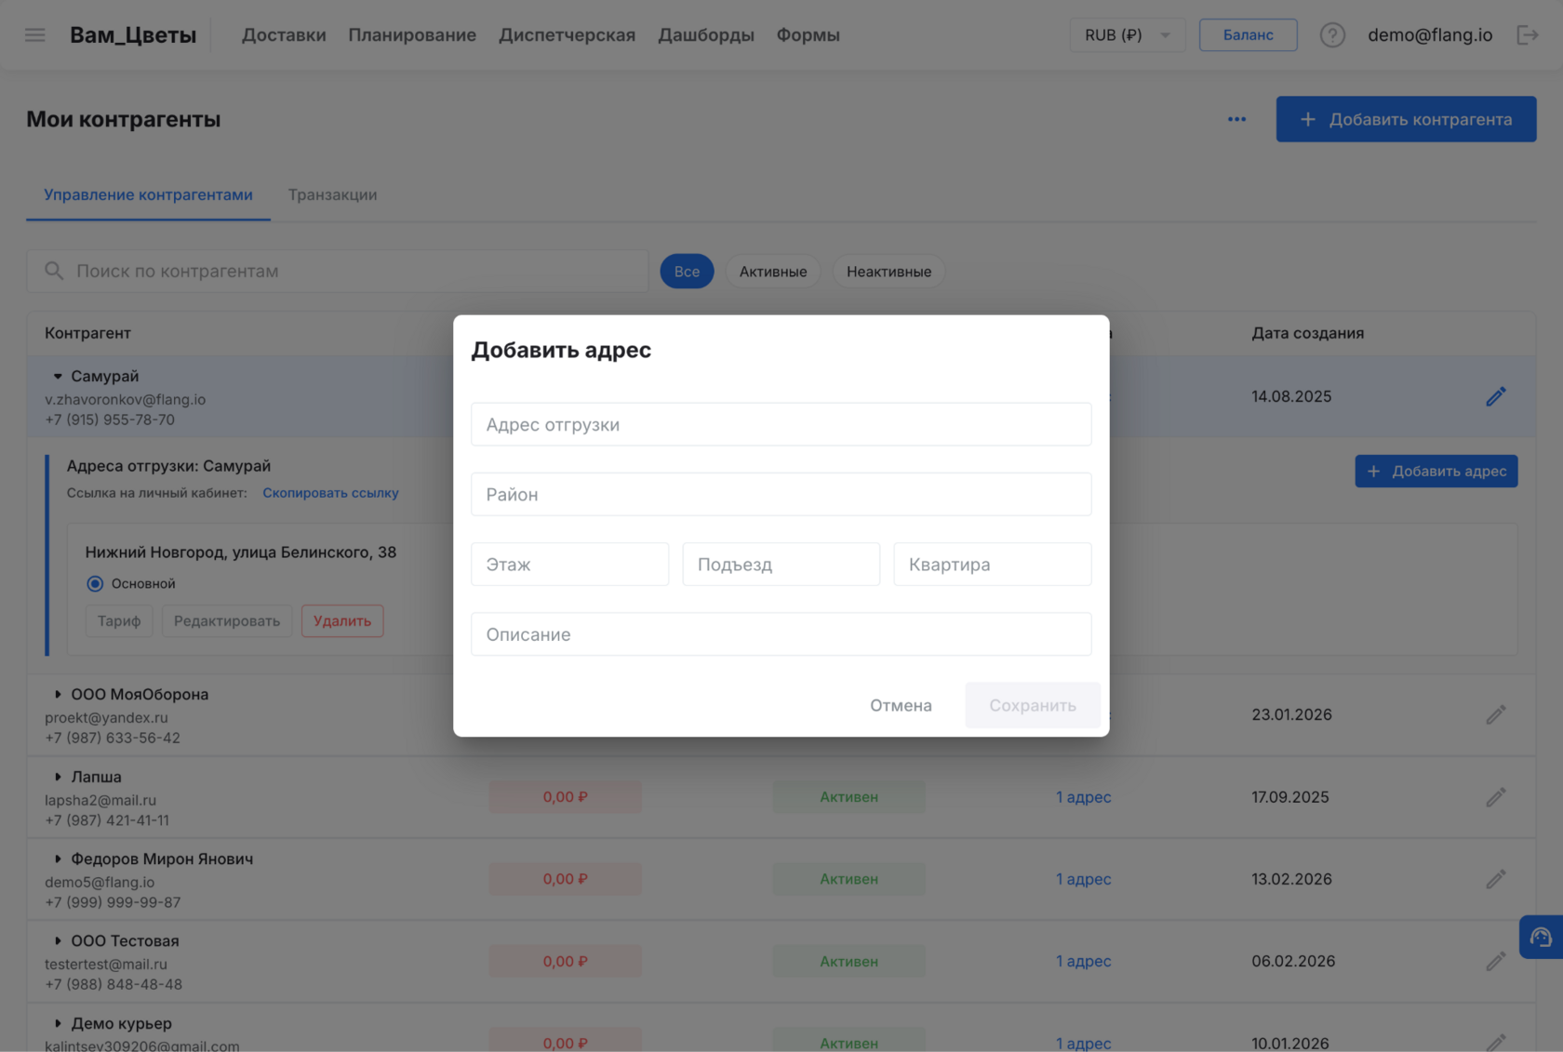Filter by Неактивные counterparties
Image resolution: width=1563 pixels, height=1052 pixels.
point(888,271)
